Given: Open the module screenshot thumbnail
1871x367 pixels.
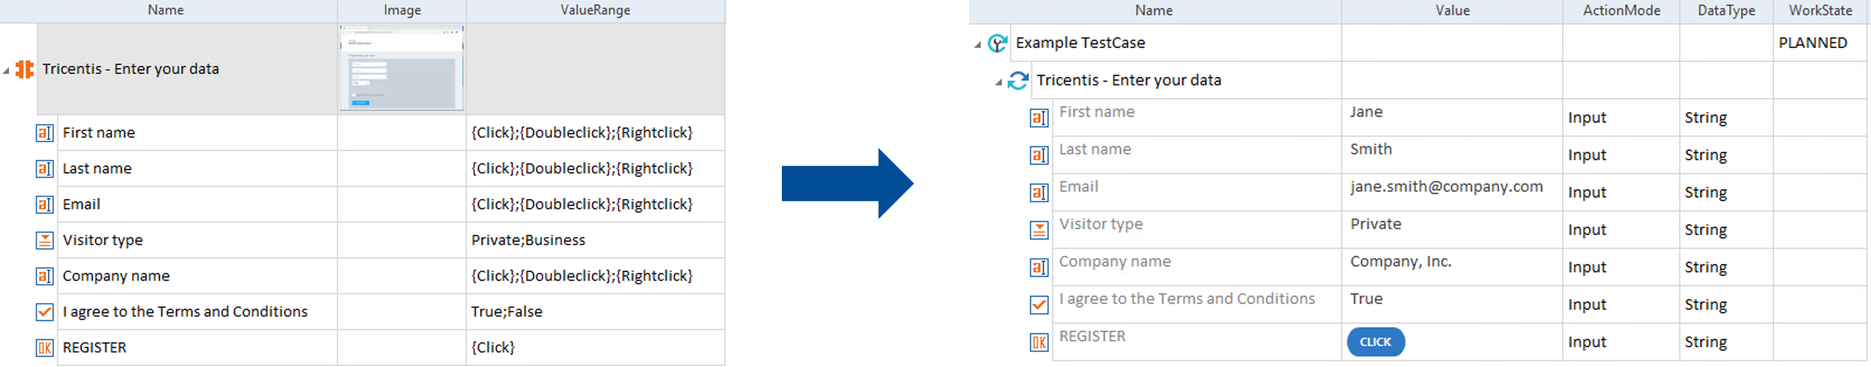Looking at the screenshot, I should tap(401, 68).
